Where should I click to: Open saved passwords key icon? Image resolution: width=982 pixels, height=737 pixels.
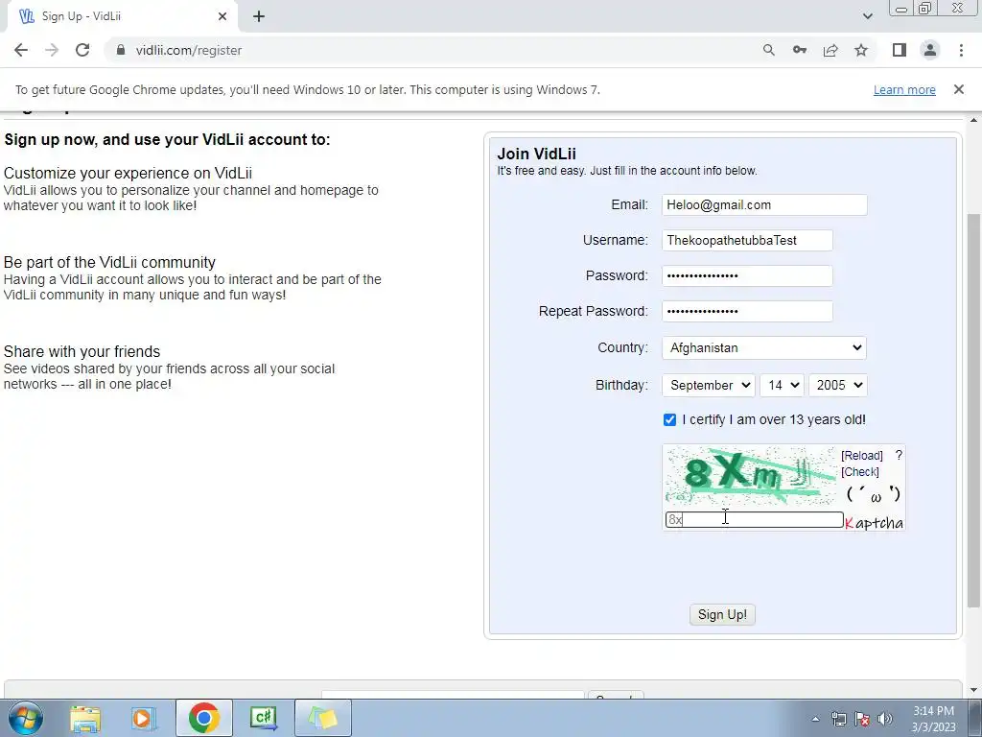pos(800,50)
